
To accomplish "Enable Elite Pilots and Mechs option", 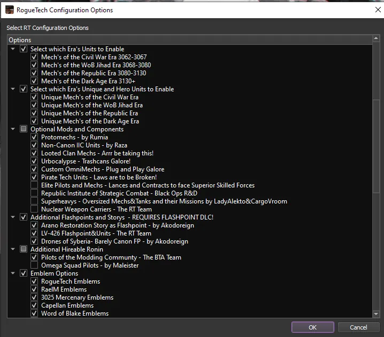I will pos(34,185).
